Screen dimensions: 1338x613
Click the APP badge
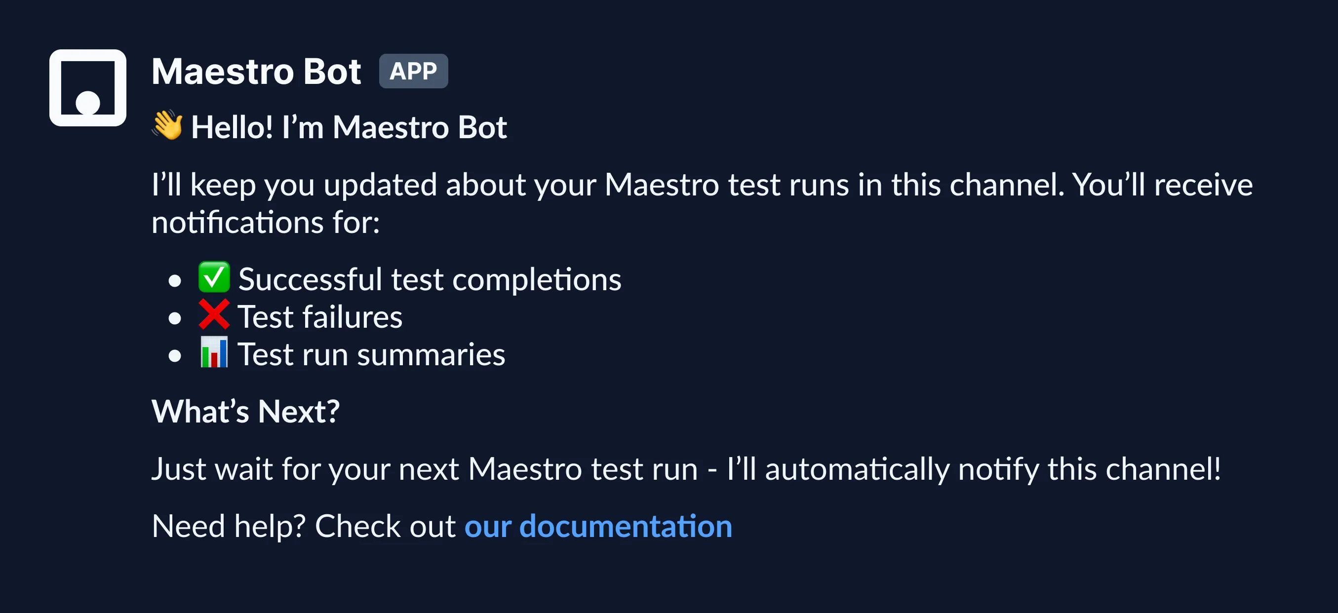(413, 71)
